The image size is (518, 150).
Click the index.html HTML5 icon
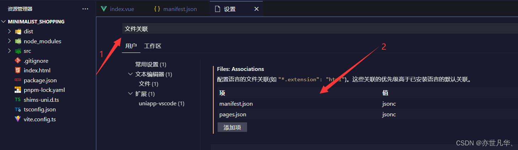[x=18, y=71]
